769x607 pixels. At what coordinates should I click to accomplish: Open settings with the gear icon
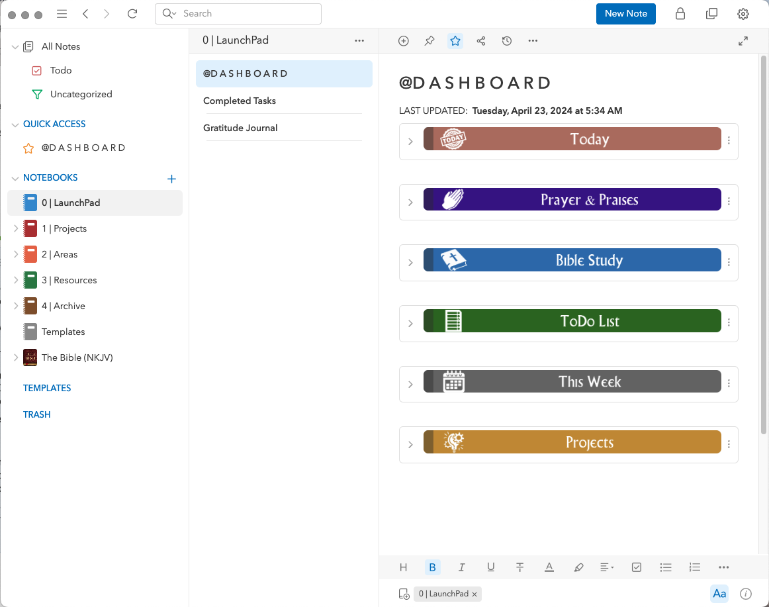pos(743,14)
